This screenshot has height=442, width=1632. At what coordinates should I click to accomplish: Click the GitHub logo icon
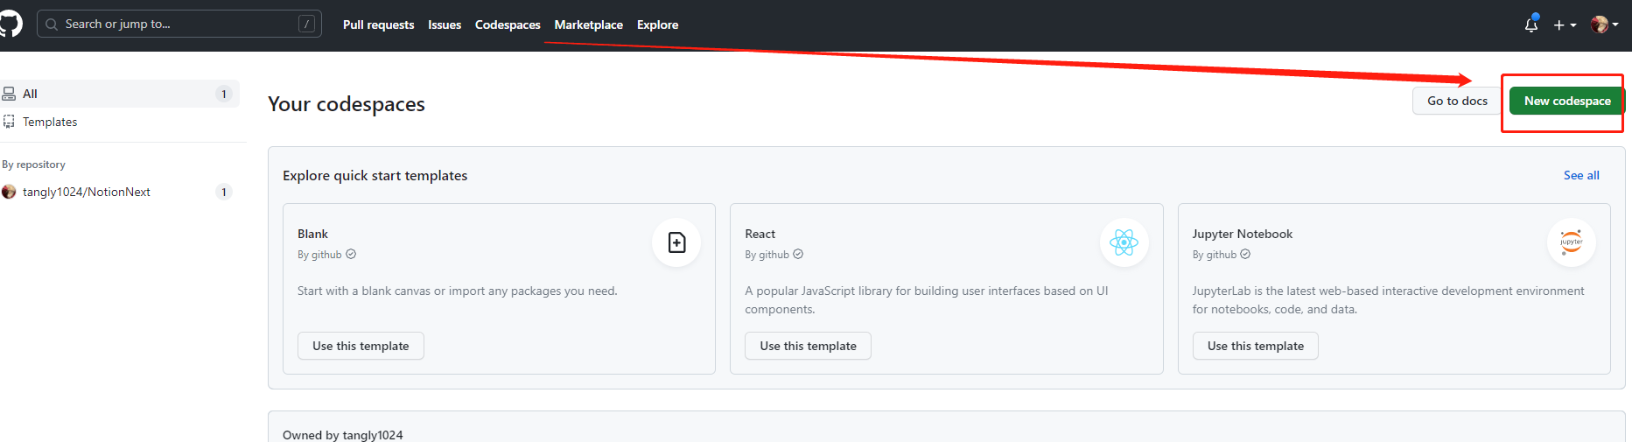pyautogui.click(x=10, y=24)
